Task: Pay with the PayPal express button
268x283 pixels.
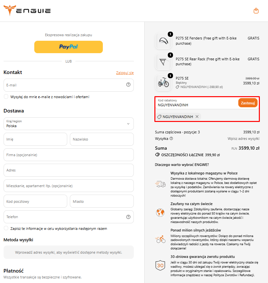Action: tap(69, 47)
